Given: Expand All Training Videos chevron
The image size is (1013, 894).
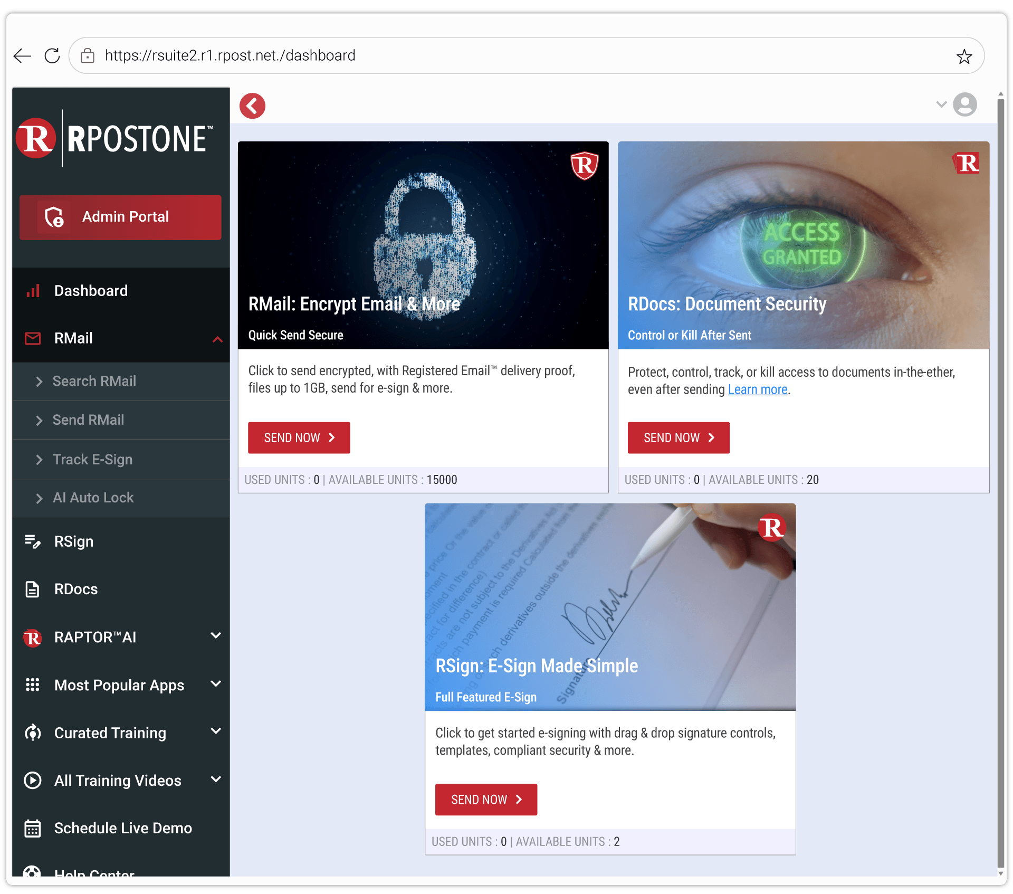Looking at the screenshot, I should [x=216, y=779].
